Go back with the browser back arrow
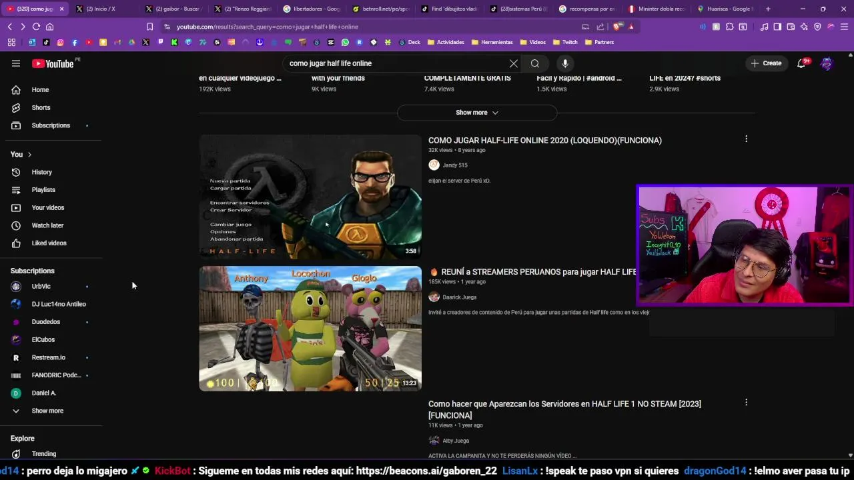The image size is (854, 480). (9, 27)
